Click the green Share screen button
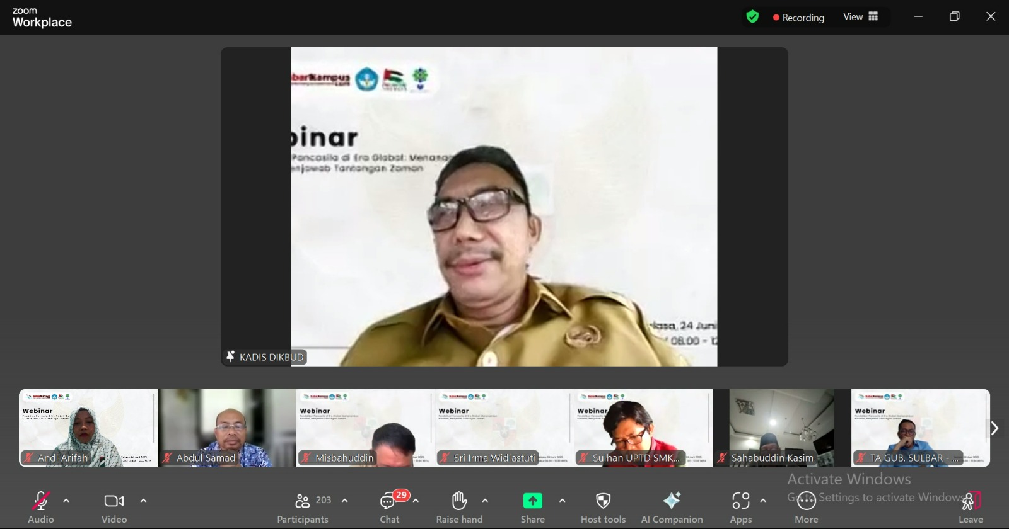This screenshot has width=1009, height=529. point(532,501)
